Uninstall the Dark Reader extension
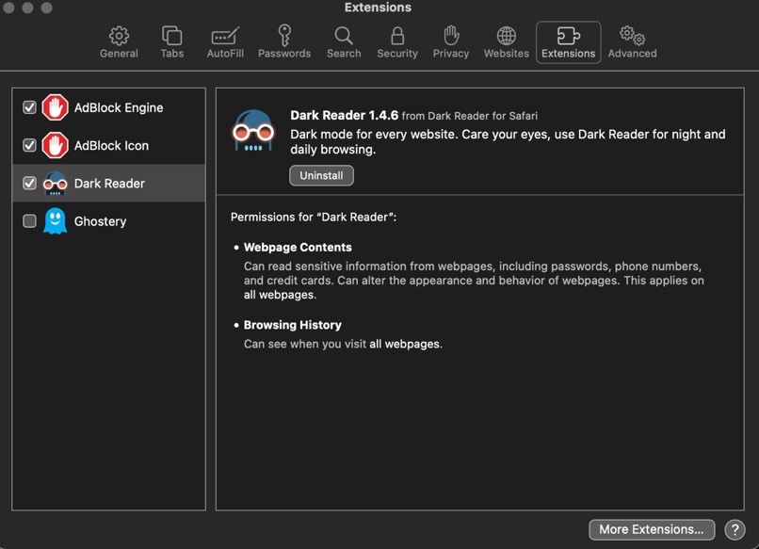759x549 pixels. pos(321,175)
